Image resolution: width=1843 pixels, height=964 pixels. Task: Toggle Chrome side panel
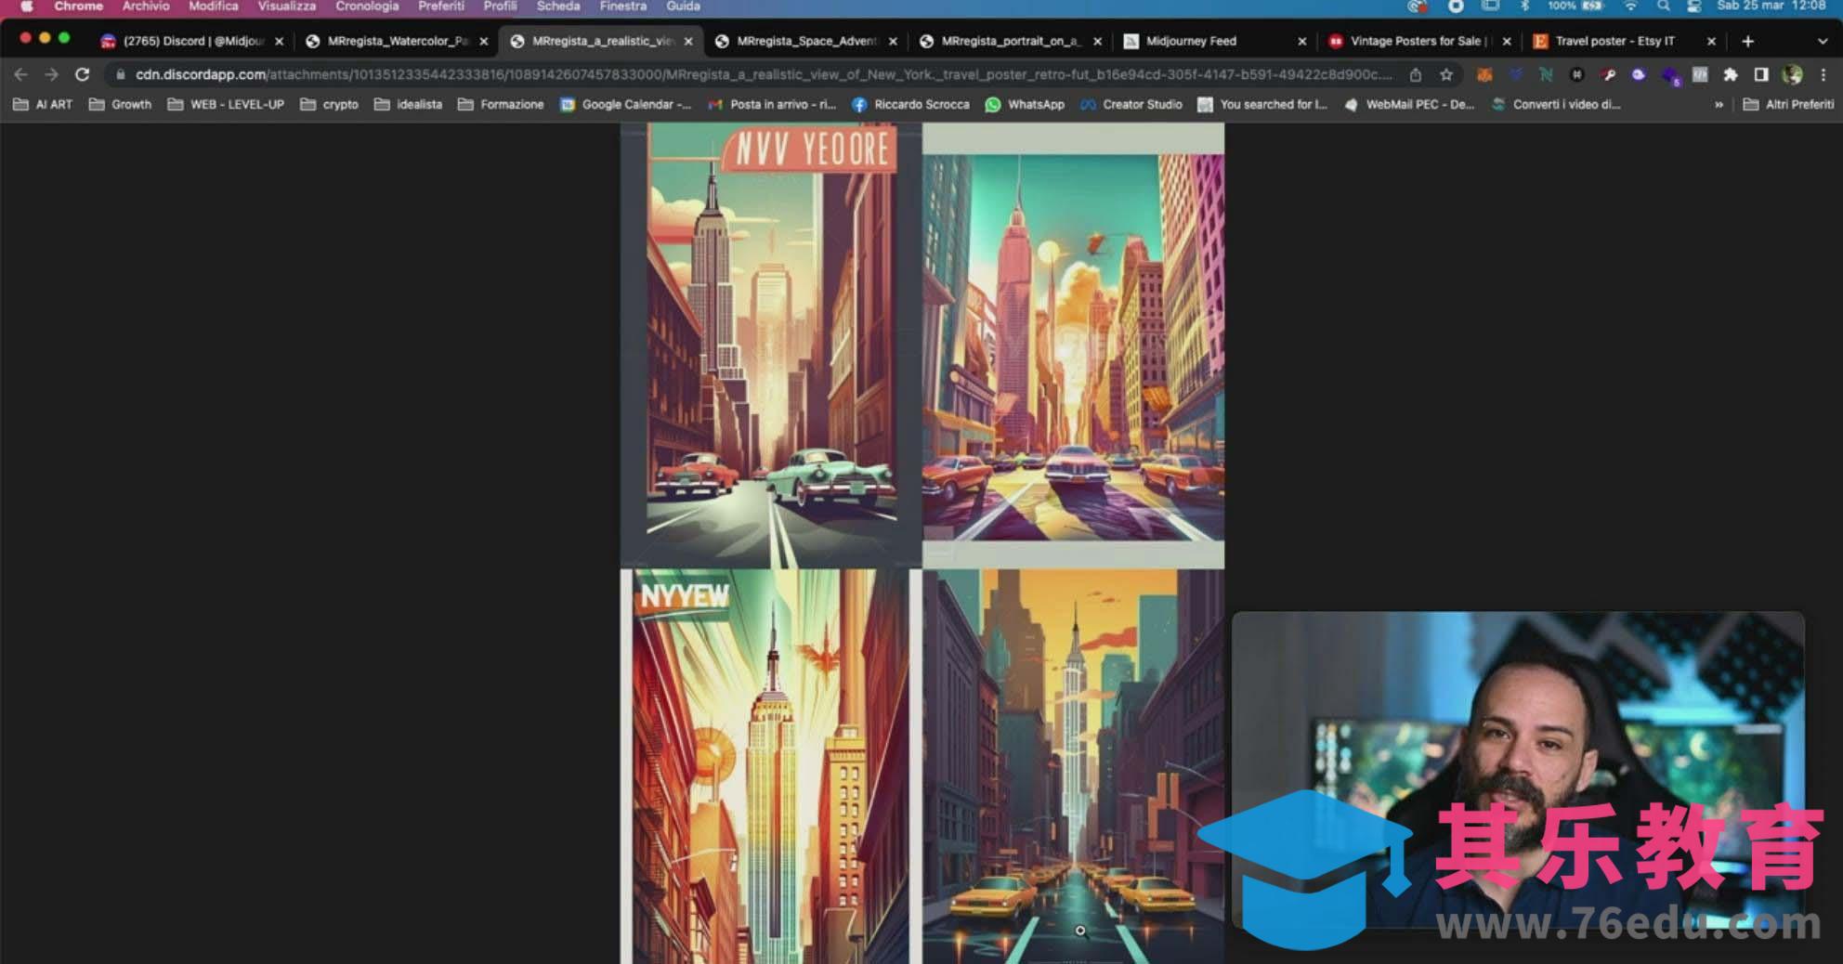point(1760,74)
